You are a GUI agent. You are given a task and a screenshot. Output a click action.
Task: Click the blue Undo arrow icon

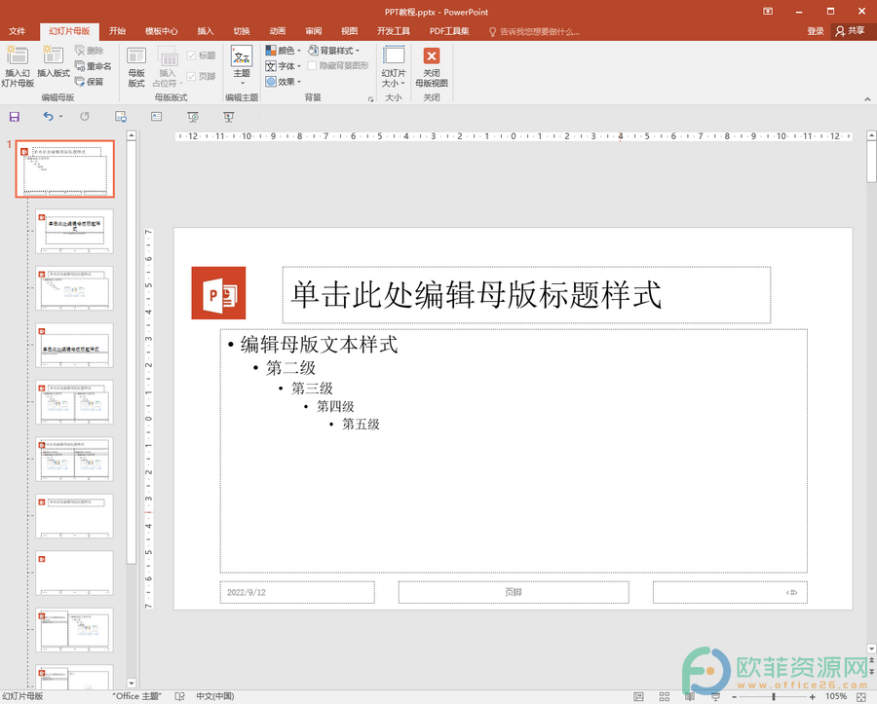49,116
